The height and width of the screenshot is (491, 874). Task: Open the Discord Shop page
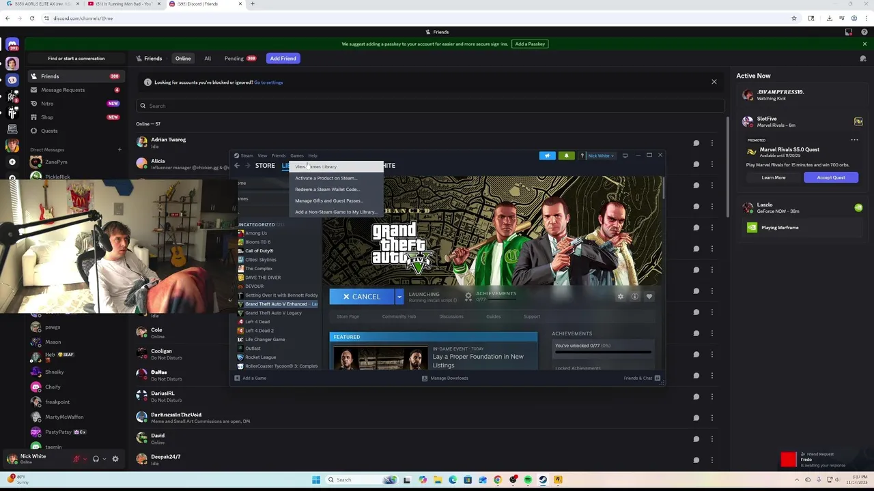[x=75, y=117]
